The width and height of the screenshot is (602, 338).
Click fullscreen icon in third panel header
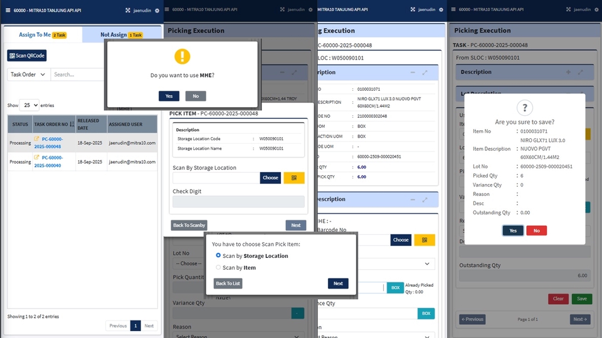[x=413, y=9]
